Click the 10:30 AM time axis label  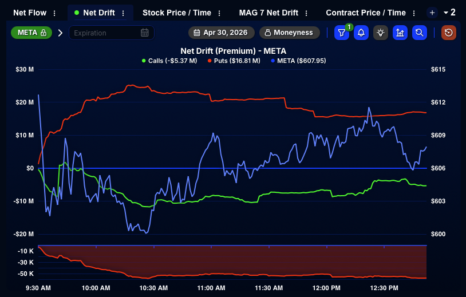tap(153, 288)
